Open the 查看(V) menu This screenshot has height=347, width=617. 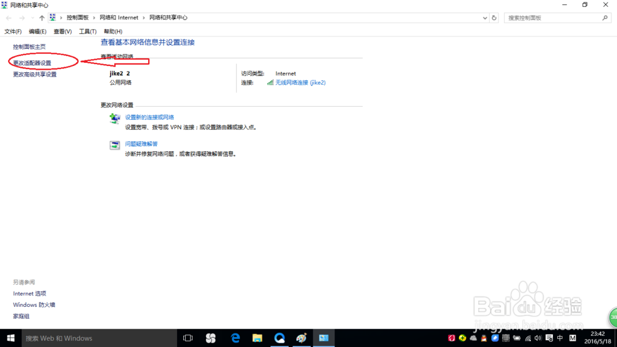pos(62,31)
